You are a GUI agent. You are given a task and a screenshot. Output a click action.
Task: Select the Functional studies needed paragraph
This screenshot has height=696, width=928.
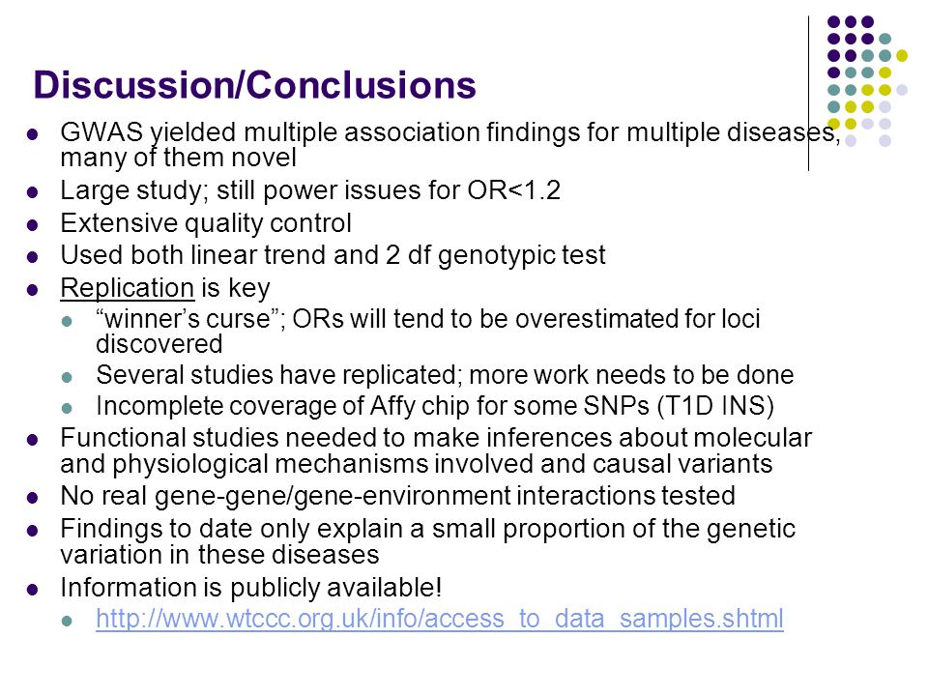[x=436, y=450]
